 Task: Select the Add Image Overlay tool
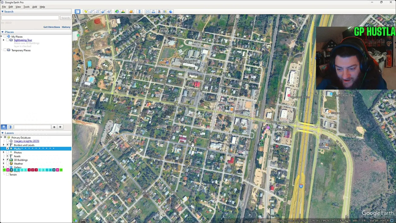pyautogui.click(x=103, y=11)
